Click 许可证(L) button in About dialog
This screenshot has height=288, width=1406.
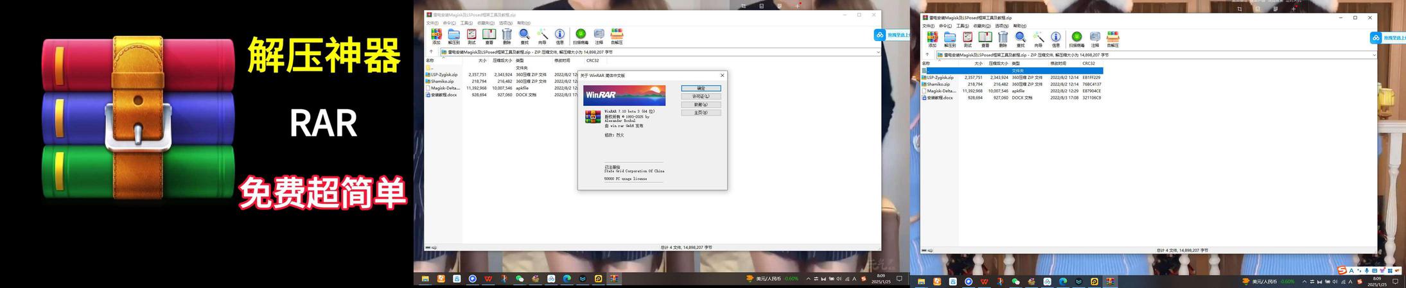(701, 96)
